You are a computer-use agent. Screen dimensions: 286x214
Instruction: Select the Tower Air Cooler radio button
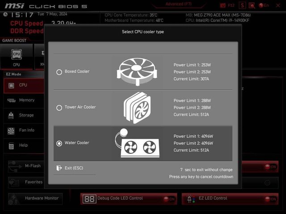tap(59, 108)
